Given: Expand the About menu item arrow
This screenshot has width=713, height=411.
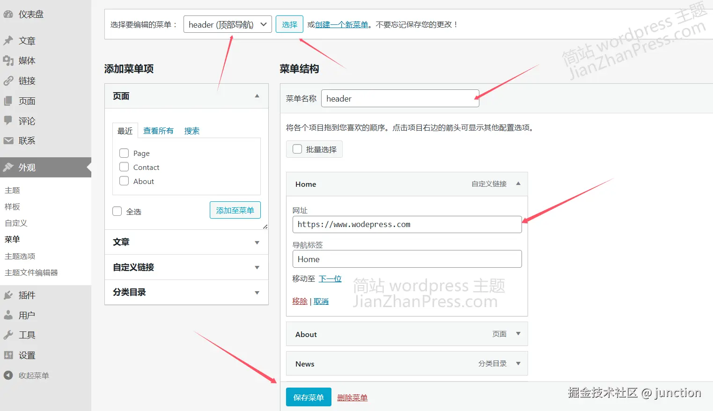Looking at the screenshot, I should tap(518, 334).
